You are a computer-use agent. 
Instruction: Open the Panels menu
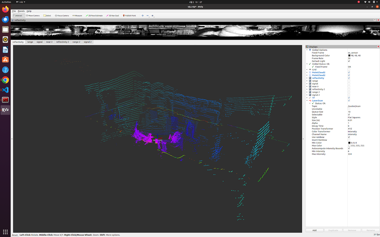tap(21, 11)
